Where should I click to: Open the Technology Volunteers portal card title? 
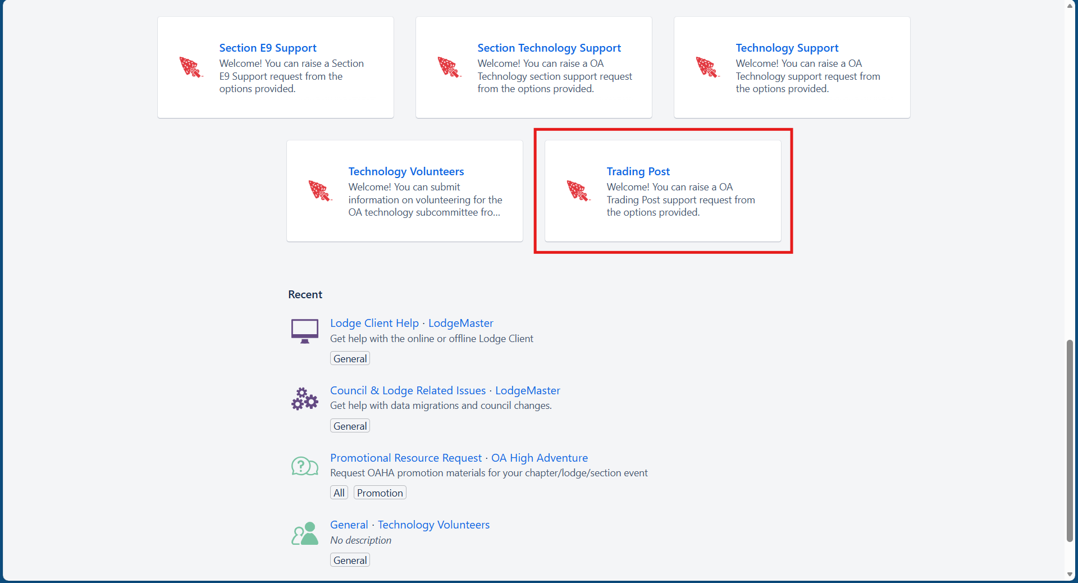pyautogui.click(x=406, y=171)
